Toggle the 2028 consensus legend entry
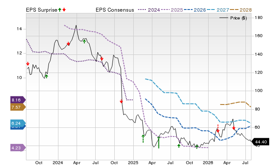This screenshot has width=277, height=165. [x=241, y=10]
